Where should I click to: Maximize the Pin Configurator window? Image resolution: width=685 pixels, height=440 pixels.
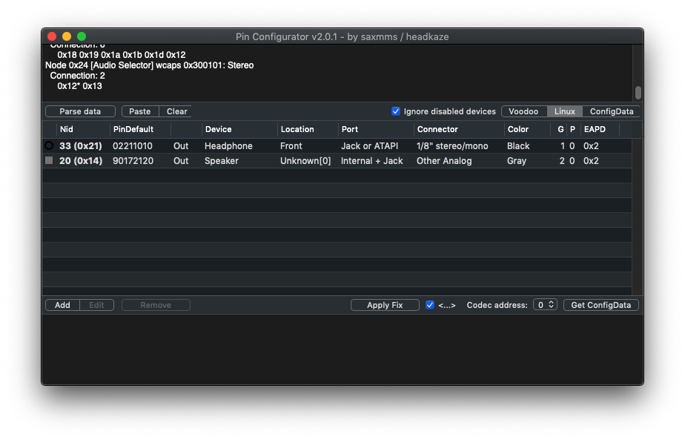click(82, 36)
